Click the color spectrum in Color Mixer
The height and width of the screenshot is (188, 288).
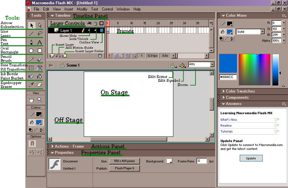pos(255,70)
